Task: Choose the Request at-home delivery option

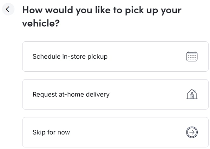Action: 115,94
